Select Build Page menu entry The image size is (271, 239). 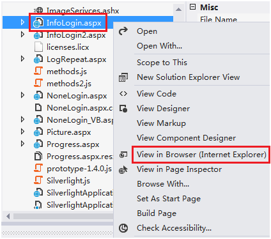(x=157, y=213)
